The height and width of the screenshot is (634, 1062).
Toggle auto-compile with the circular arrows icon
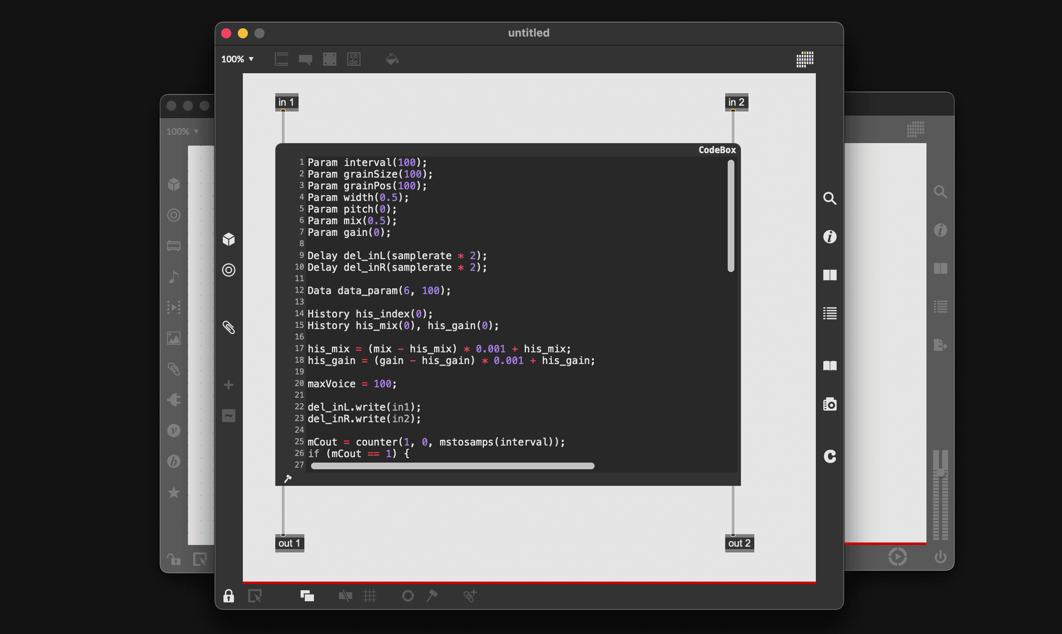pos(408,596)
